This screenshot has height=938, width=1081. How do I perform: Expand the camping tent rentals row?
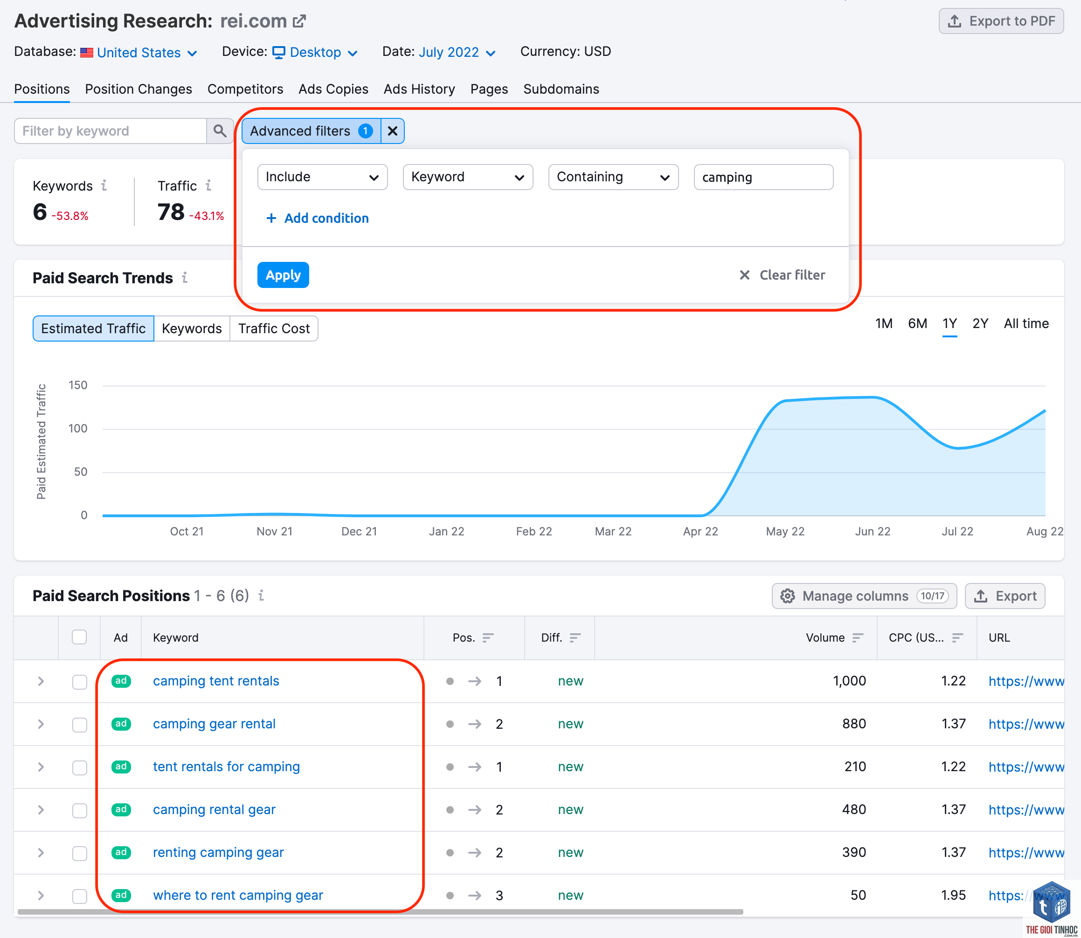[41, 681]
